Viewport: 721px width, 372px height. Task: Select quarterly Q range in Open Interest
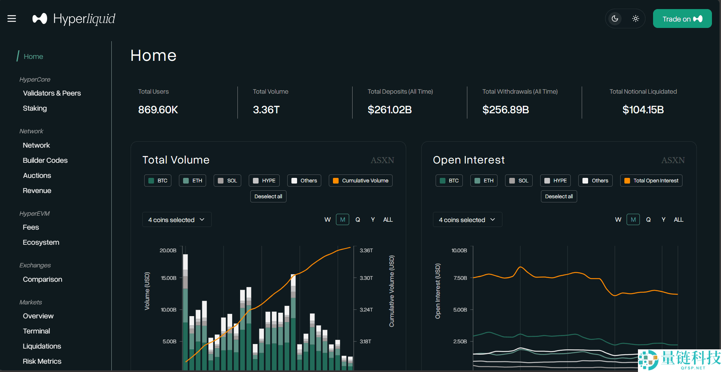[x=649, y=219]
